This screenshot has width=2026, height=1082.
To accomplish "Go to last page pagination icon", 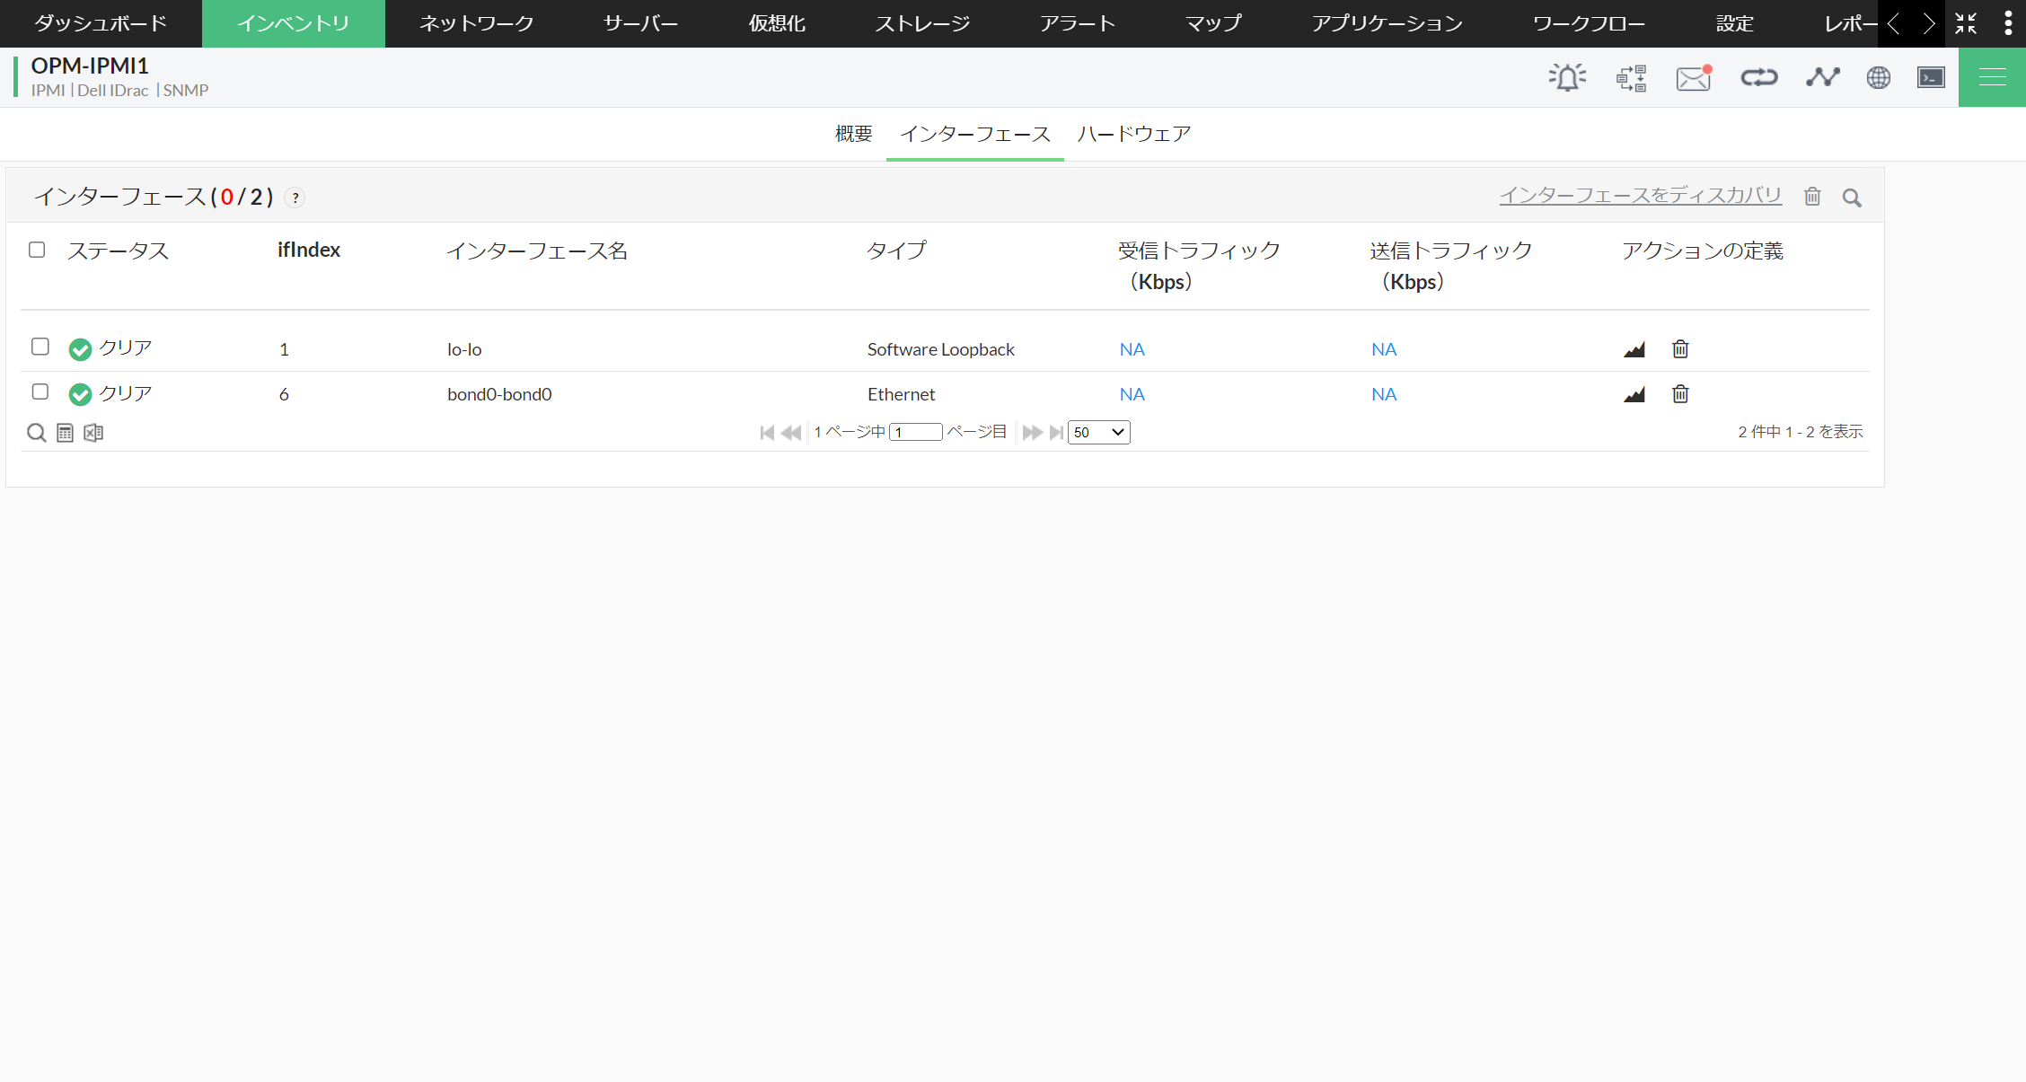I will (1056, 433).
